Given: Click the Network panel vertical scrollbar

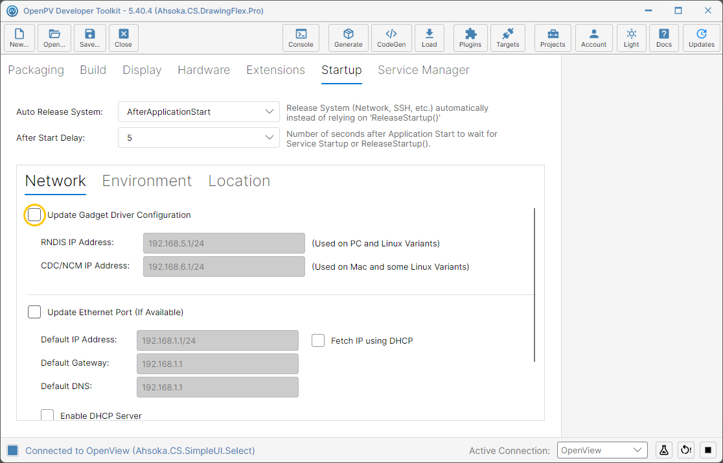Looking at the screenshot, I should coord(534,285).
